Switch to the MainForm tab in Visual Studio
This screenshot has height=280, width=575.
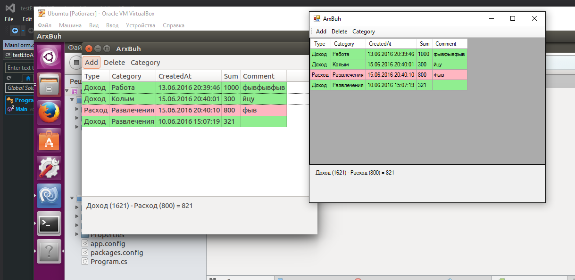pyautogui.click(x=18, y=45)
